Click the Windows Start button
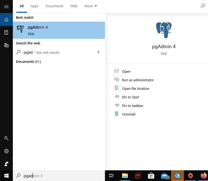Viewport: 208px width, 181px height. 6,176
